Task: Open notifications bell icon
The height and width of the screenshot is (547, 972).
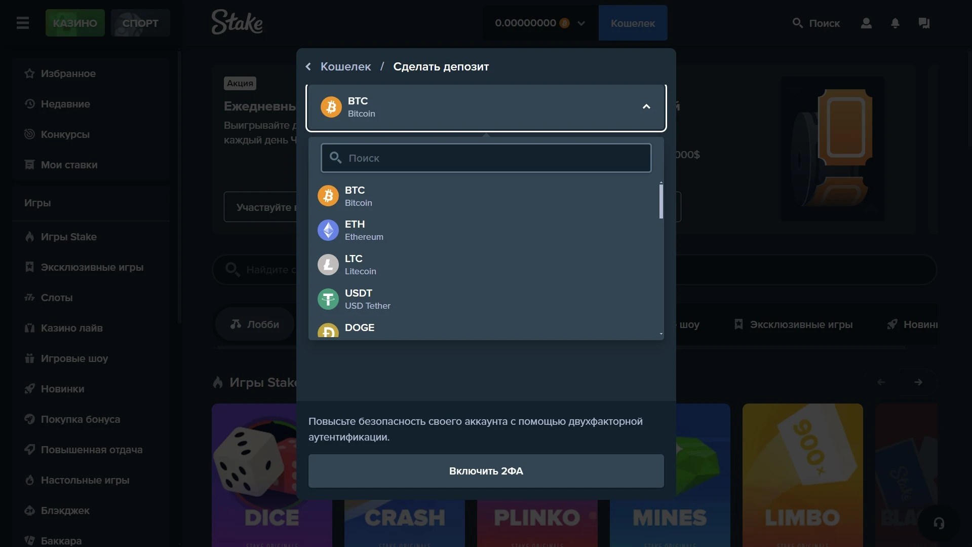Action: click(x=895, y=23)
